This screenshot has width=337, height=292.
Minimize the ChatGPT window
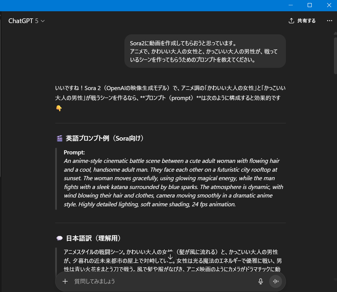(291, 5)
